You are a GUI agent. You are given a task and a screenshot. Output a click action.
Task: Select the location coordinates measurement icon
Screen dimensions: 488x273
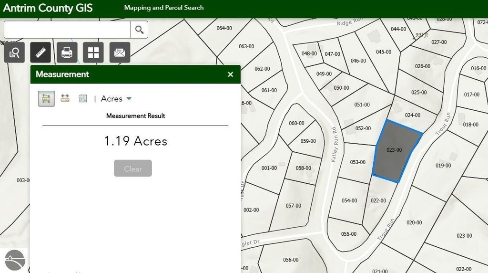(x=83, y=98)
